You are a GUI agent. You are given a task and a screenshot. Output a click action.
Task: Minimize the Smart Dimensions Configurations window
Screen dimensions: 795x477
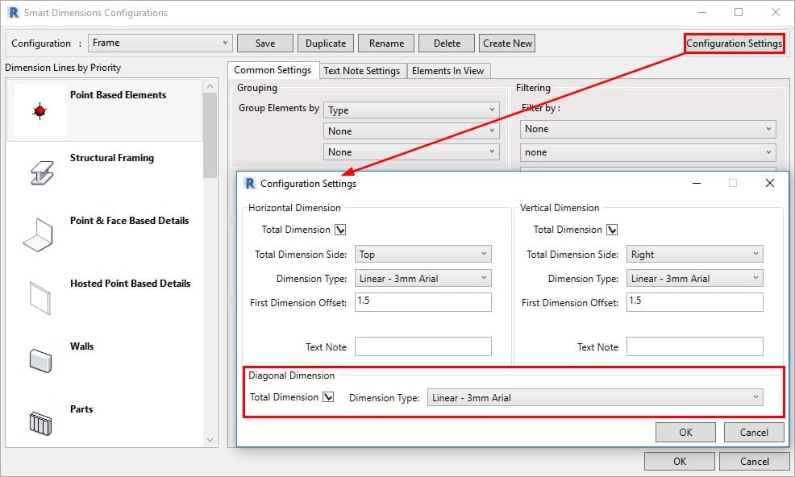click(702, 12)
